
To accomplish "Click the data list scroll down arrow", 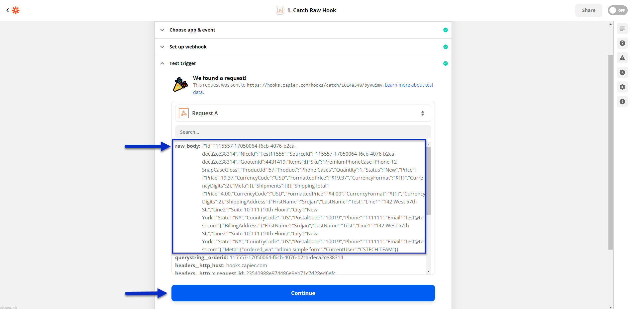I will (x=428, y=271).
